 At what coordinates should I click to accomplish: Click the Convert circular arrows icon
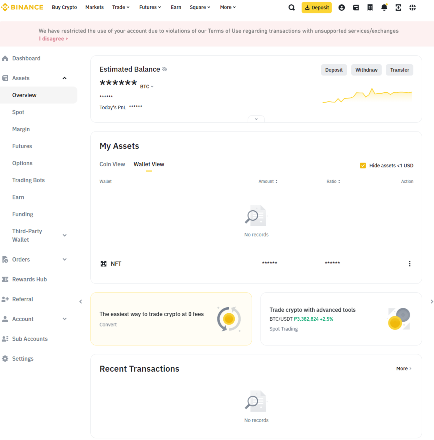coord(229,319)
